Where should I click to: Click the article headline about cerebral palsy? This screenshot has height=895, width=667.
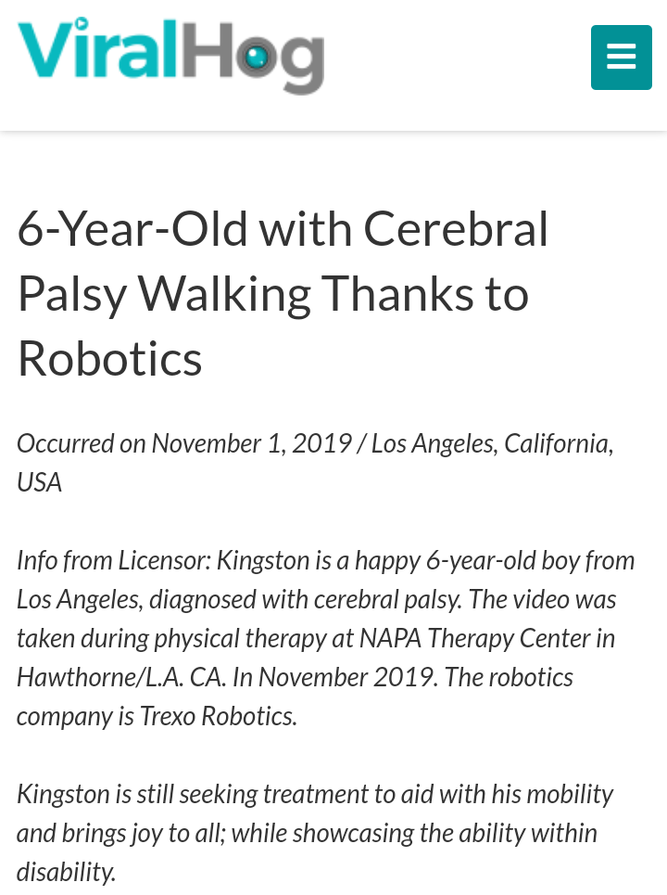tap(283, 294)
